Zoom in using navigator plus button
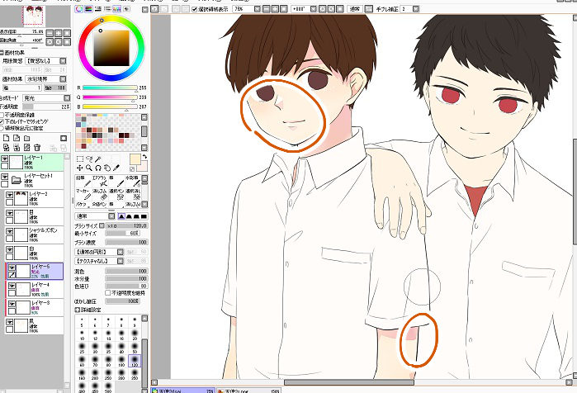The width and height of the screenshot is (577, 393). pyautogui.click(x=58, y=33)
